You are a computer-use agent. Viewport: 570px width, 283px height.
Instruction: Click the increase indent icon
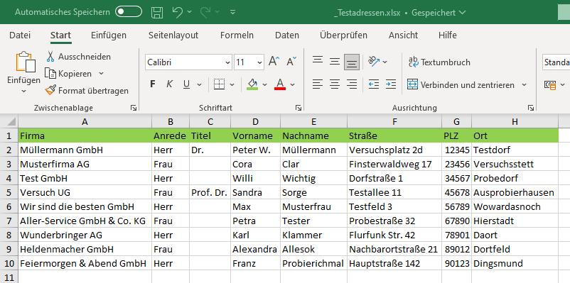pyautogui.click(x=391, y=84)
